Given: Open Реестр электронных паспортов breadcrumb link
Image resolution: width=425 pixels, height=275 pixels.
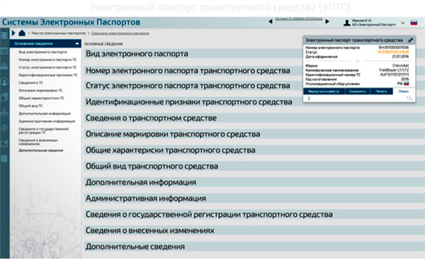Looking at the screenshot, I should pos(58,33).
